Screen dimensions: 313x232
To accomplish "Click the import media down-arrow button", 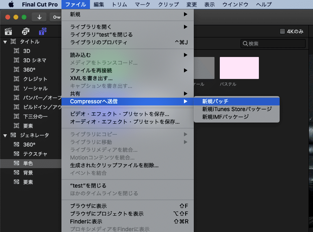I will tap(39, 18).
